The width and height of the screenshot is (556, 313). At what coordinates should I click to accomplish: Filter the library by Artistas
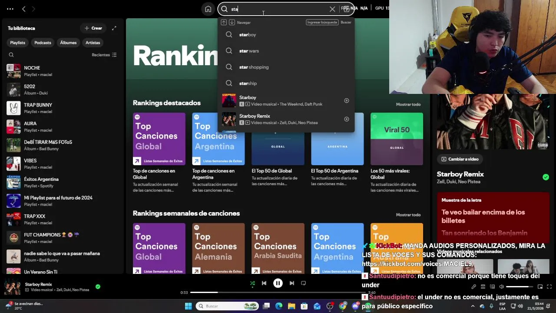click(93, 43)
